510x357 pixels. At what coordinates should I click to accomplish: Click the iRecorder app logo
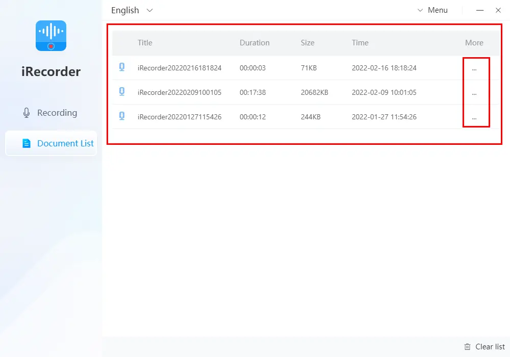click(x=51, y=36)
